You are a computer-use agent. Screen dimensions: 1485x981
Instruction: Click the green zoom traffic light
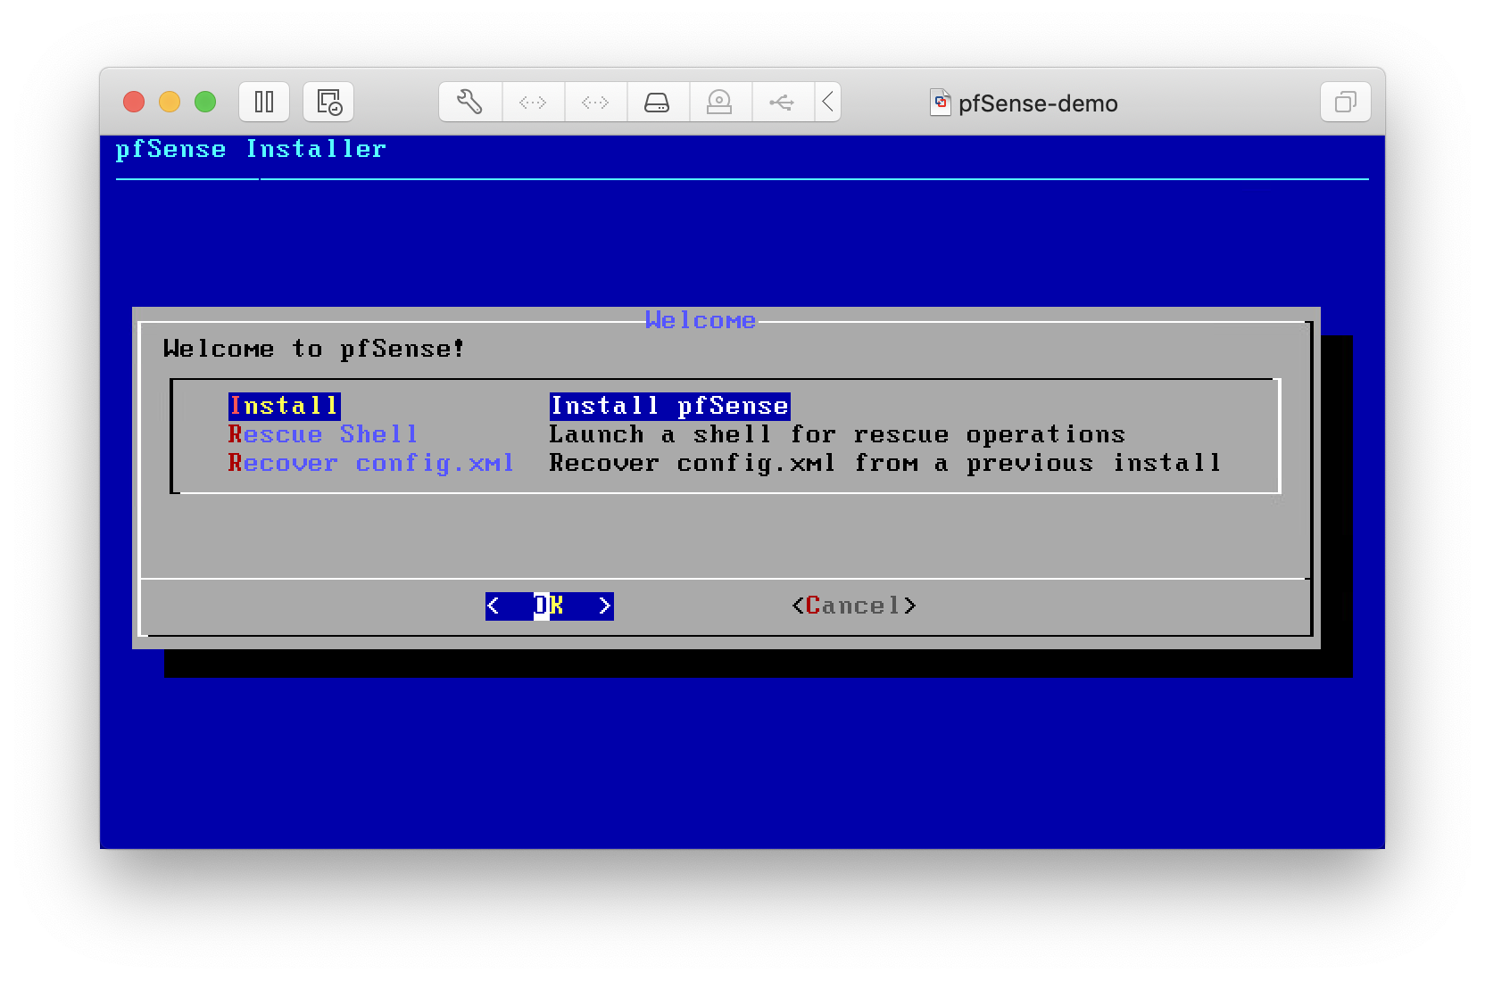pyautogui.click(x=205, y=102)
